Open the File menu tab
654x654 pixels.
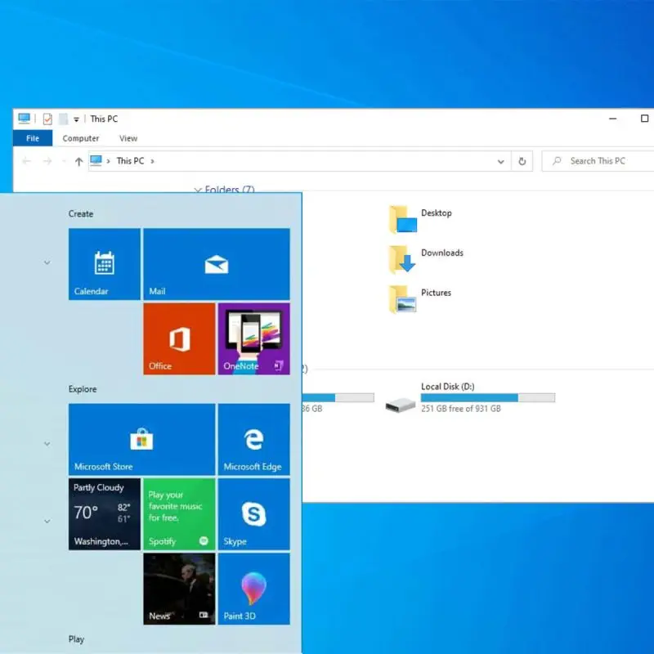click(33, 138)
